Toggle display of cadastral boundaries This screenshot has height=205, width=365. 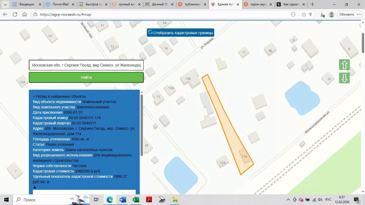click(180, 32)
